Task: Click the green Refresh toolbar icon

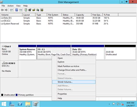Action: (26, 10)
